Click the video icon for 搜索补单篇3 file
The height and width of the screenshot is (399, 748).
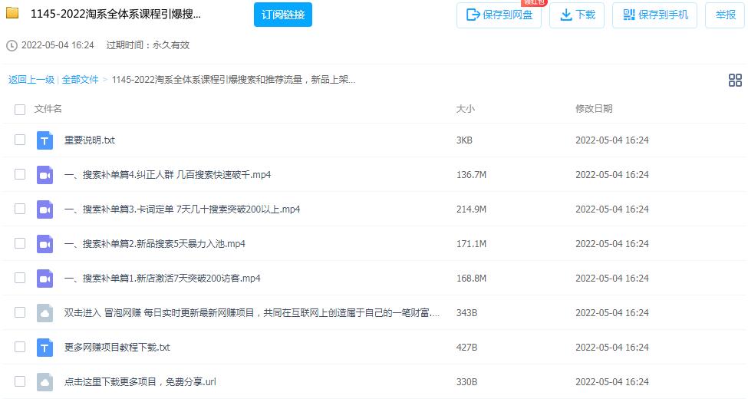coord(44,209)
